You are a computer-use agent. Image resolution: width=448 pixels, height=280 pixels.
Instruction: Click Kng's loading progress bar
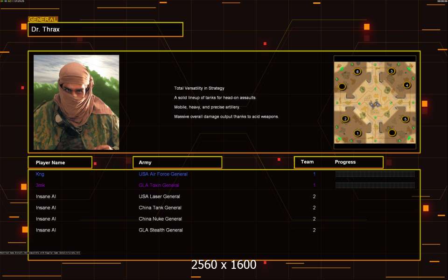coord(375,174)
